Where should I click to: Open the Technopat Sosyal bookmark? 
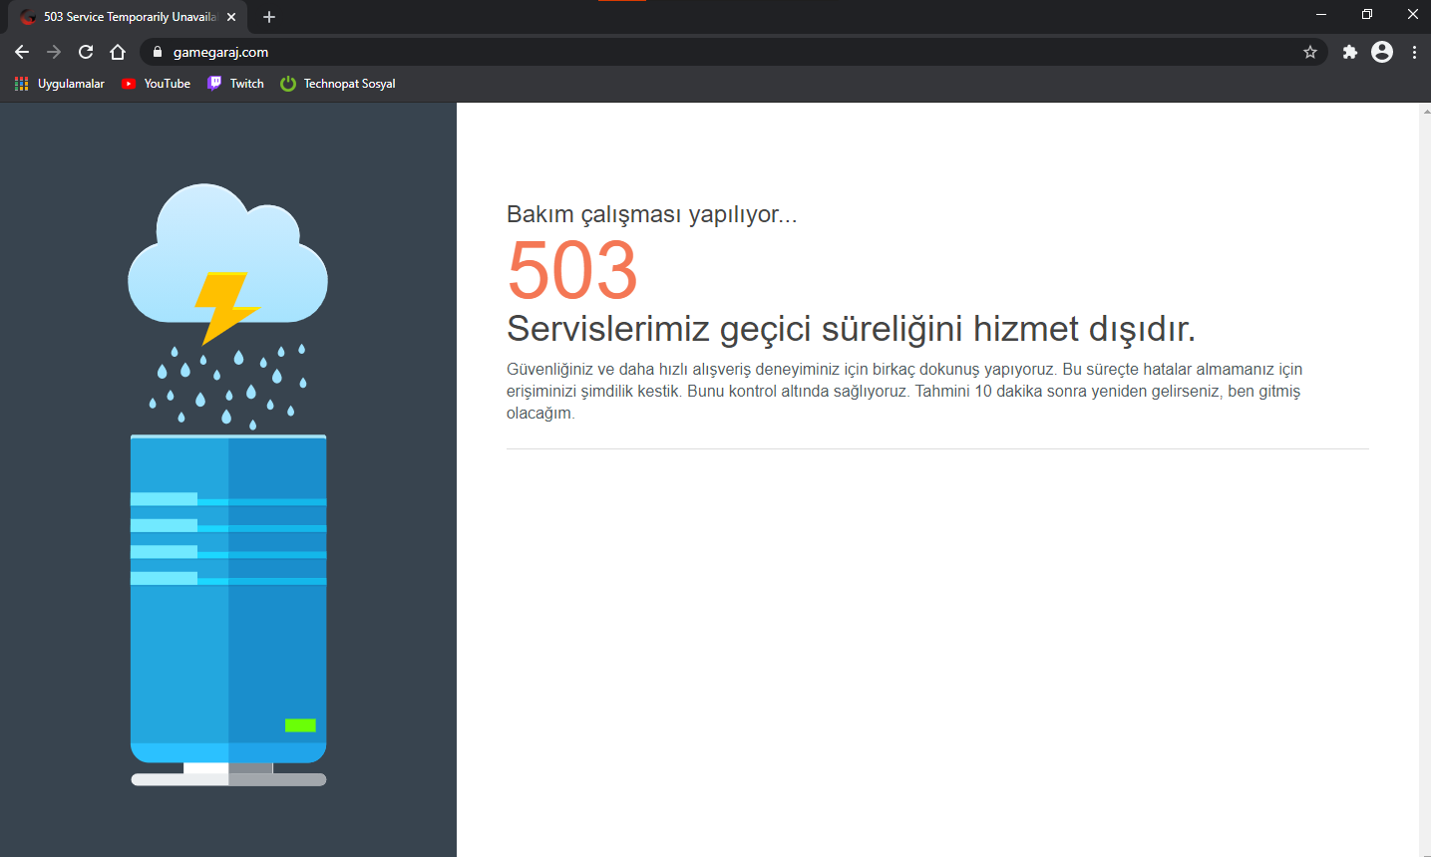[338, 84]
